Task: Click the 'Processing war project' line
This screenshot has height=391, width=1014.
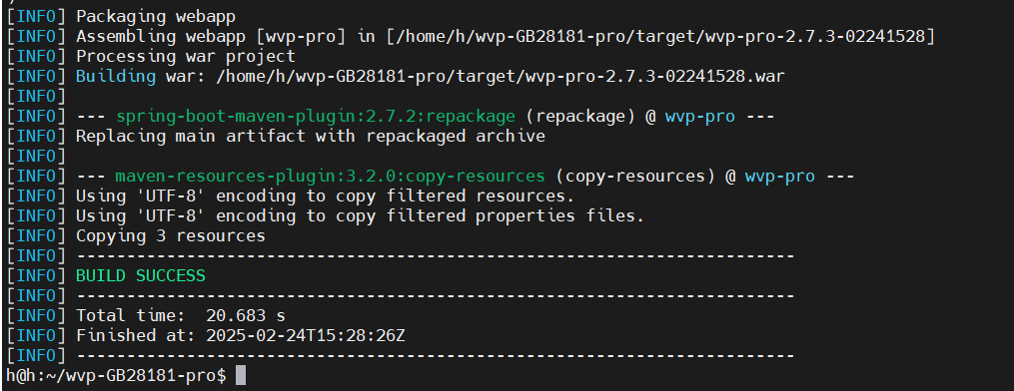Action: [x=186, y=57]
